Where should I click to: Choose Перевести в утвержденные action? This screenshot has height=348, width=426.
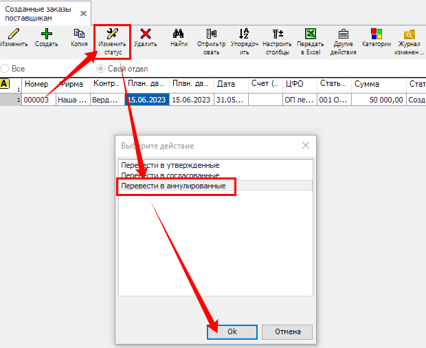coord(170,166)
